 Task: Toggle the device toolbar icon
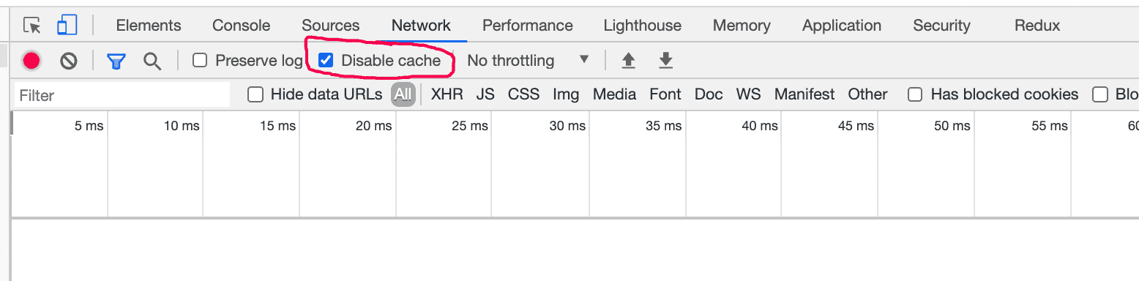[67, 25]
